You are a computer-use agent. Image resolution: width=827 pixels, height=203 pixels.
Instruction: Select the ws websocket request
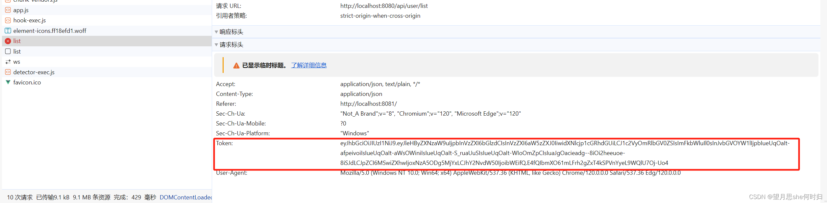pyautogui.click(x=107, y=62)
